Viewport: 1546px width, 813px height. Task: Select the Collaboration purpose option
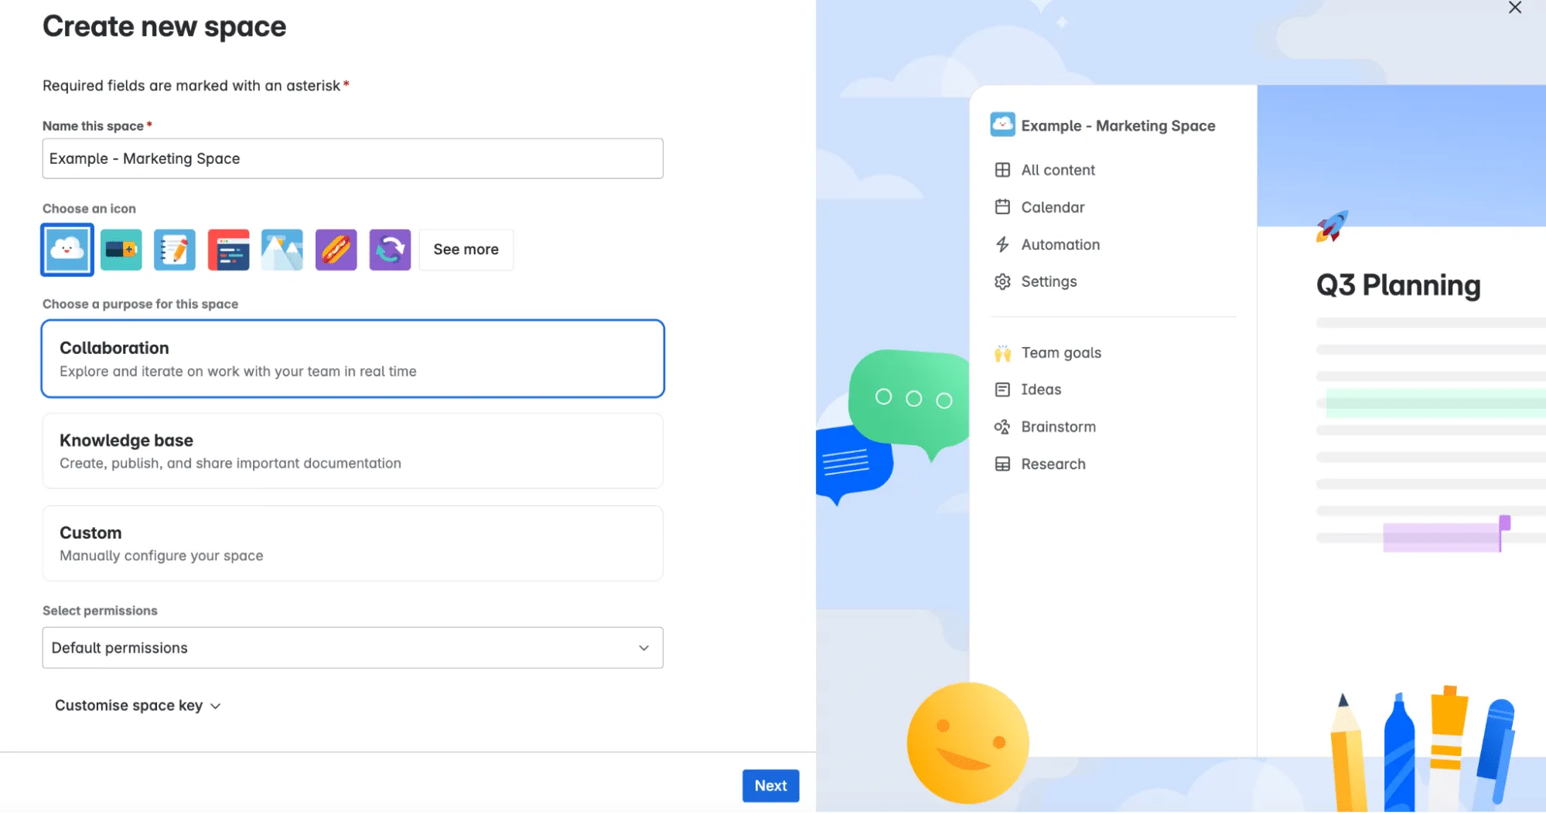click(x=353, y=359)
